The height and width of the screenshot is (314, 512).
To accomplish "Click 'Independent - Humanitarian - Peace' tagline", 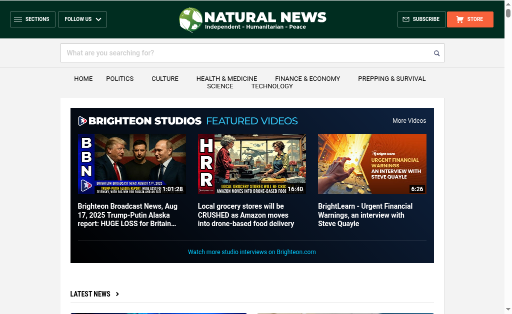I will [x=255, y=27].
